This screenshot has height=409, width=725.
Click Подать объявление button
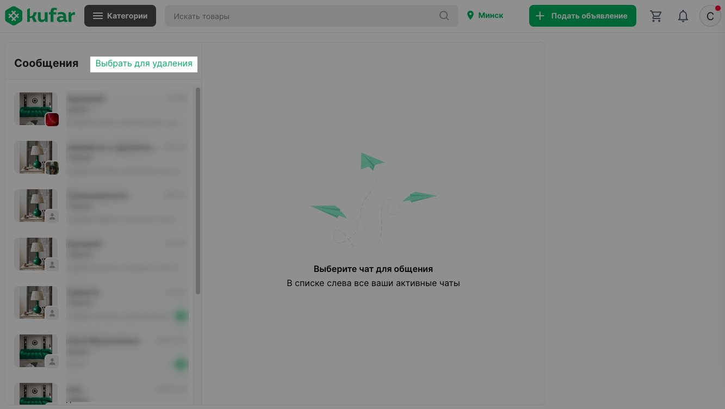coord(583,16)
